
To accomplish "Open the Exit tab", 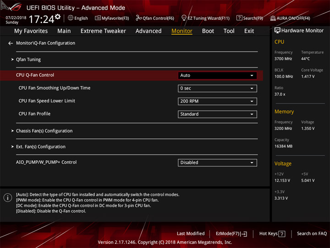I will 249,31.
